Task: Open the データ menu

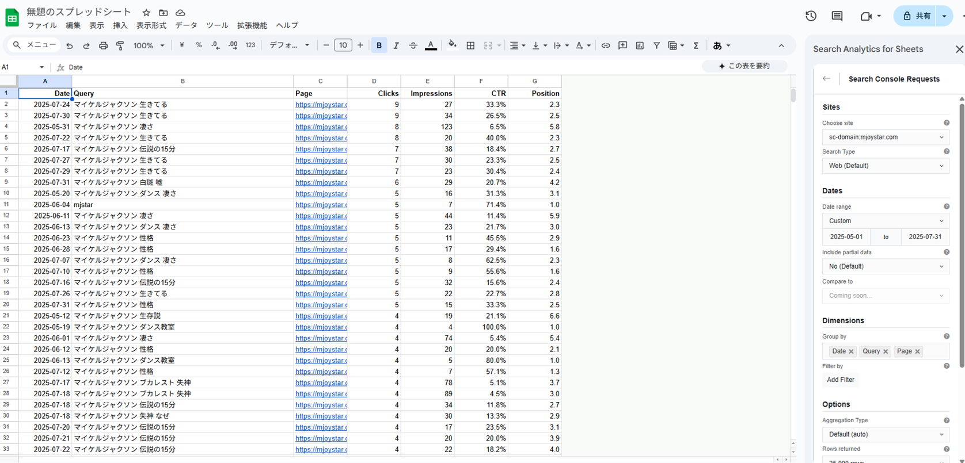Action: click(186, 25)
